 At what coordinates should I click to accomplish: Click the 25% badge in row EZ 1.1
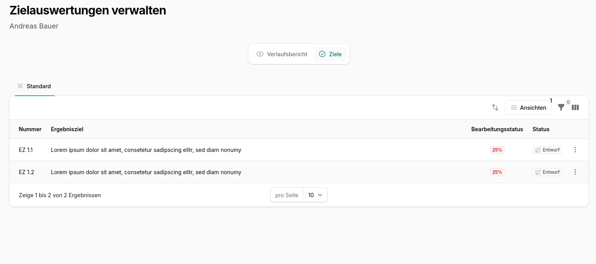tap(497, 150)
